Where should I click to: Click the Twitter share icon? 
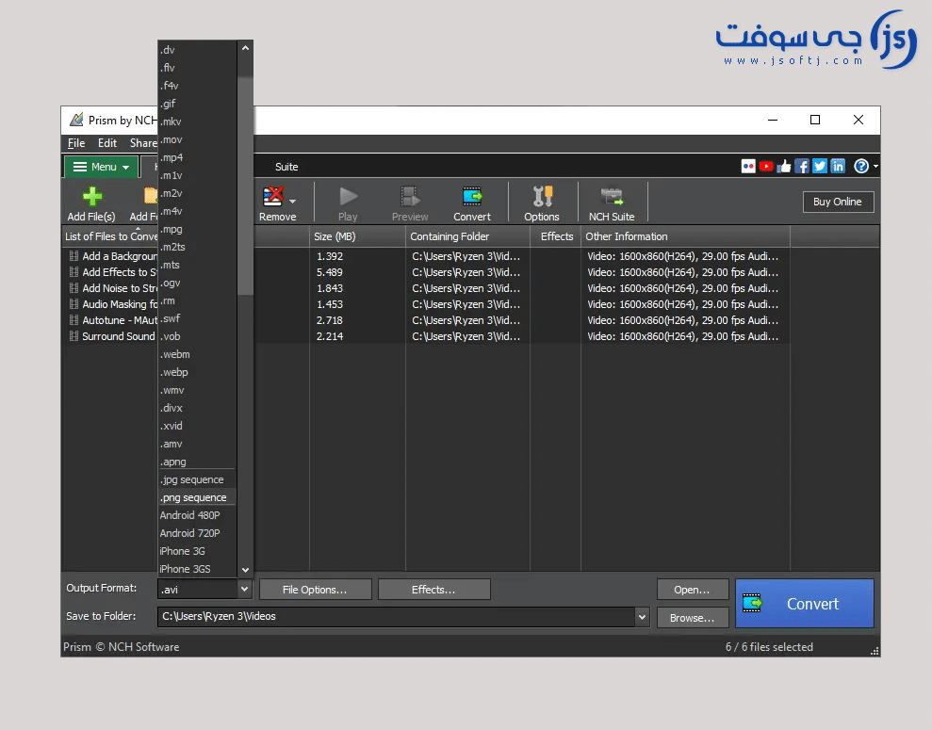[x=820, y=167]
